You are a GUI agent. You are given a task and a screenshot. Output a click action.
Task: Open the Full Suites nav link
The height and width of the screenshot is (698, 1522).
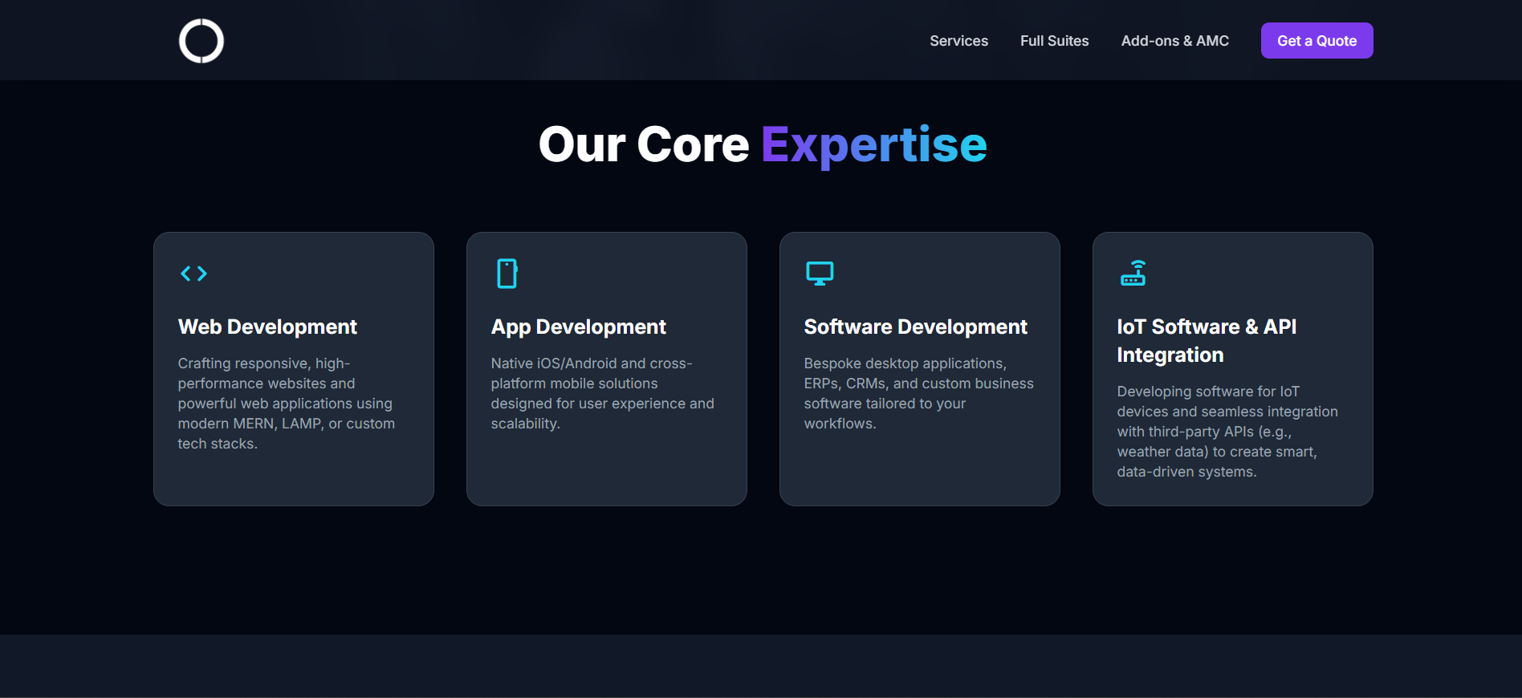coord(1054,41)
